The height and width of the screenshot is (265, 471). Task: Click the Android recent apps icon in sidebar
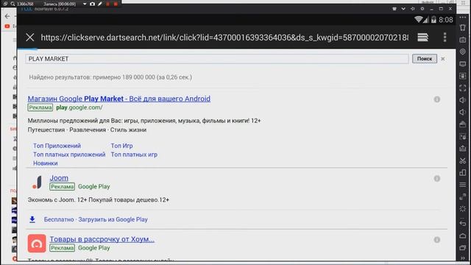pos(463,248)
